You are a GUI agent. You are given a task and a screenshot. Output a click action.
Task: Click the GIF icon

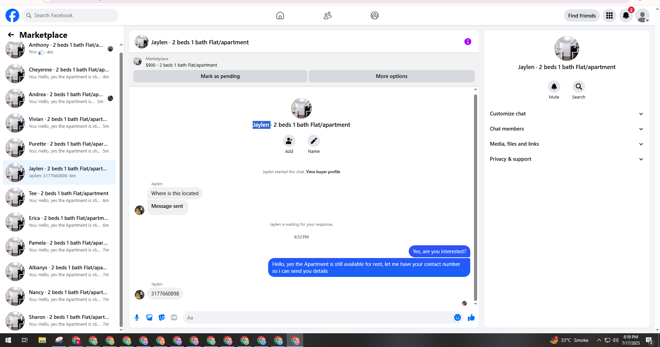click(x=174, y=317)
